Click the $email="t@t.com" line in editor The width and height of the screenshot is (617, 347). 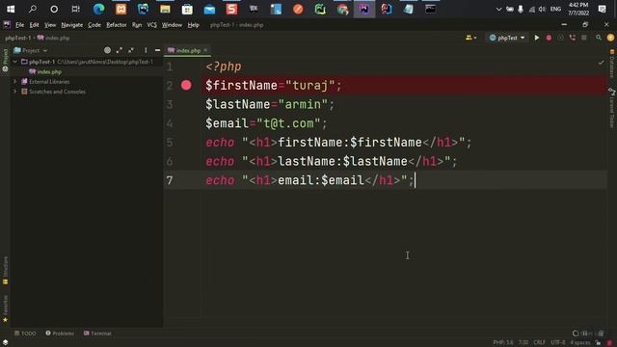coord(266,123)
